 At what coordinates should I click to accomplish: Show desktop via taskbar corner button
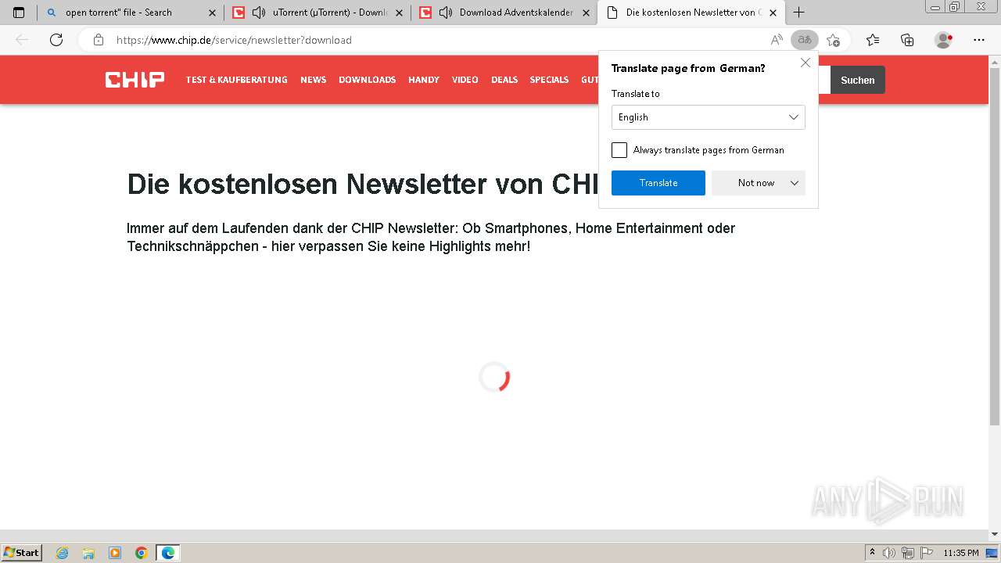pos(992,553)
